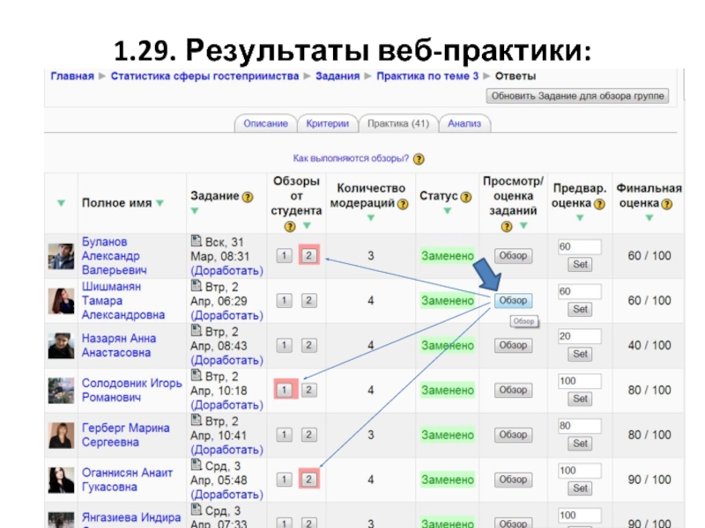
Task: Click help icon beside Задание column header
Action: [248, 196]
